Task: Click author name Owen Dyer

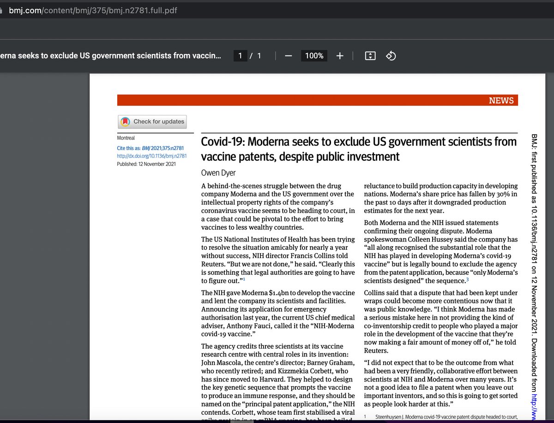Action: pos(218,173)
